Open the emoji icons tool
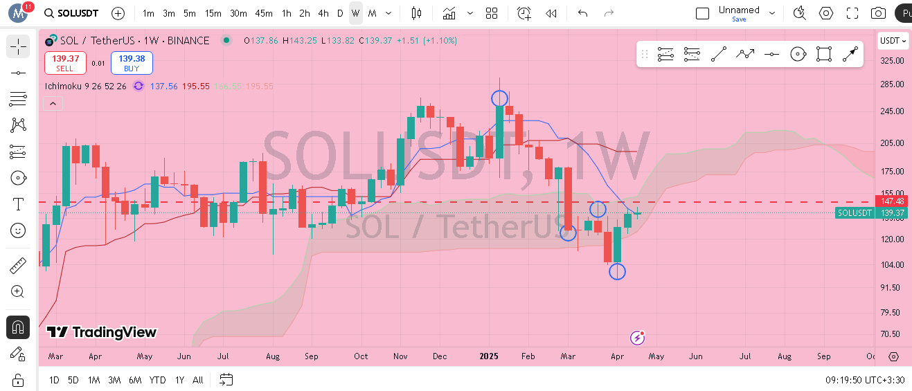 coord(18,230)
